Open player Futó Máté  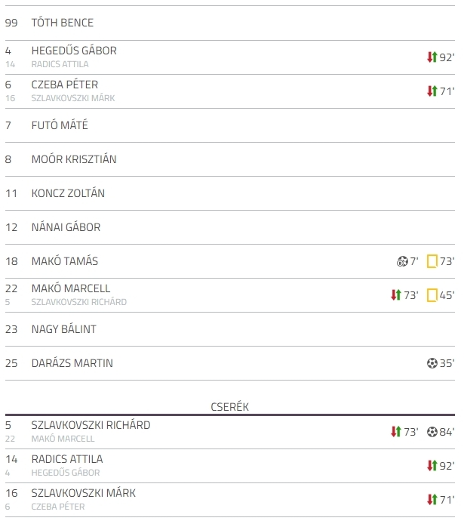pyautogui.click(x=60, y=125)
